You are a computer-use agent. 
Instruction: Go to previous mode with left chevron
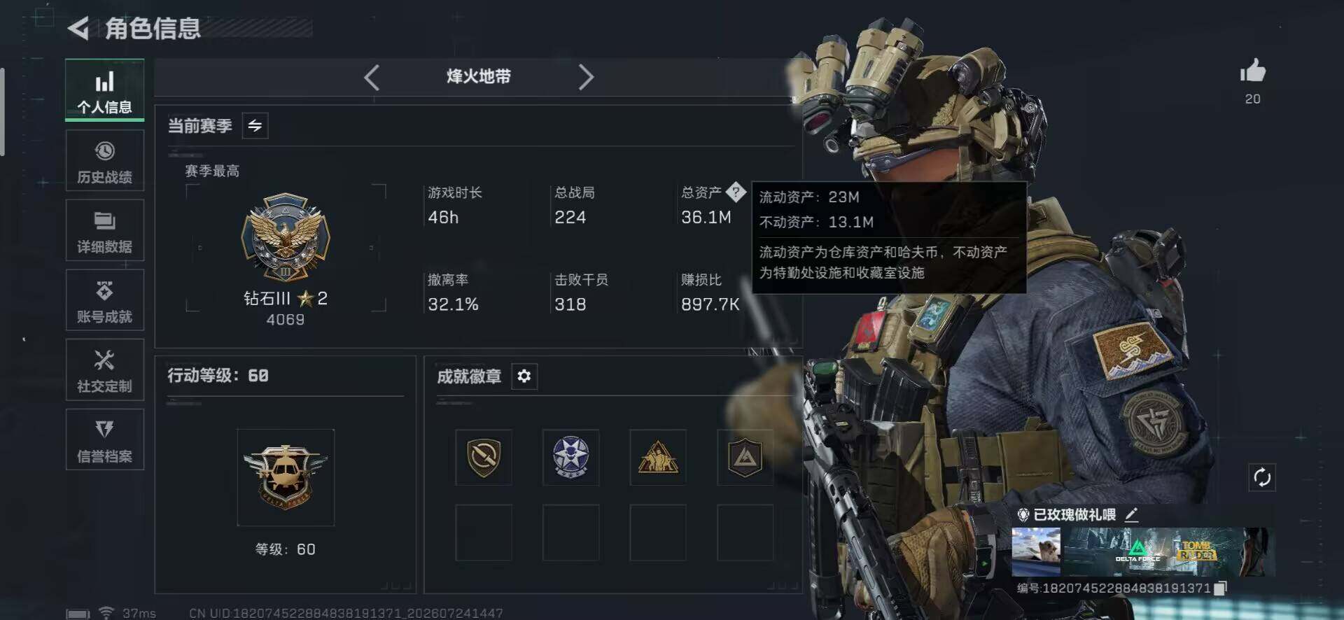click(x=372, y=77)
